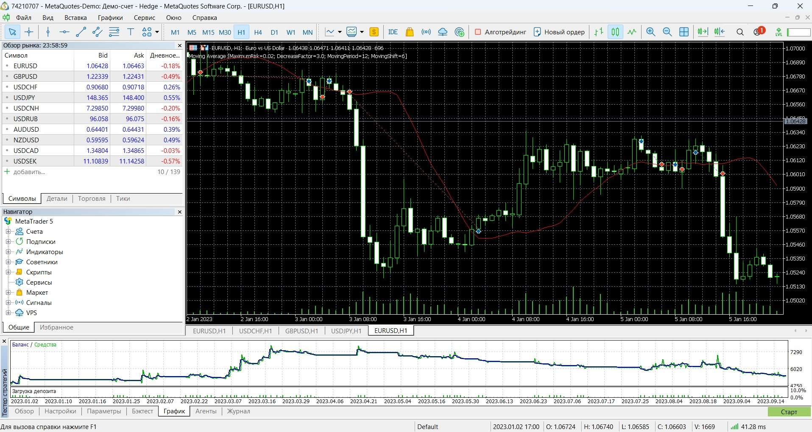The width and height of the screenshot is (812, 432).
Task: Open Избранное tab in Navigator
Action: coord(56,327)
